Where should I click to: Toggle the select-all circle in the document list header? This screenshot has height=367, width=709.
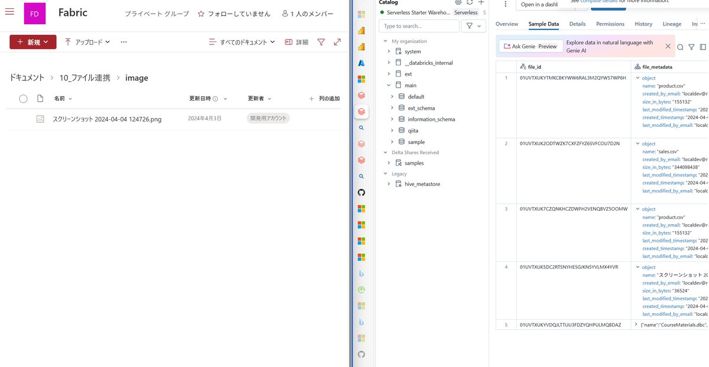(x=23, y=99)
